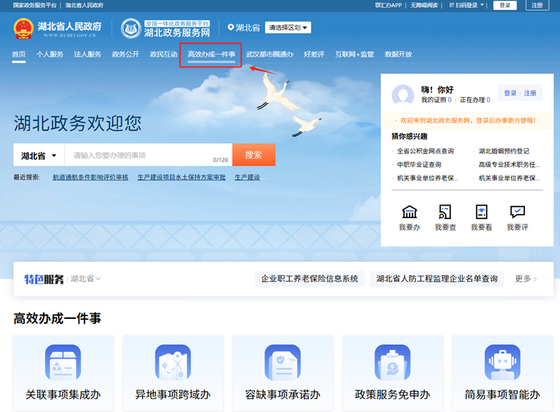Open the 请选择区划 region dropdown
560x412 pixels.
(288, 28)
